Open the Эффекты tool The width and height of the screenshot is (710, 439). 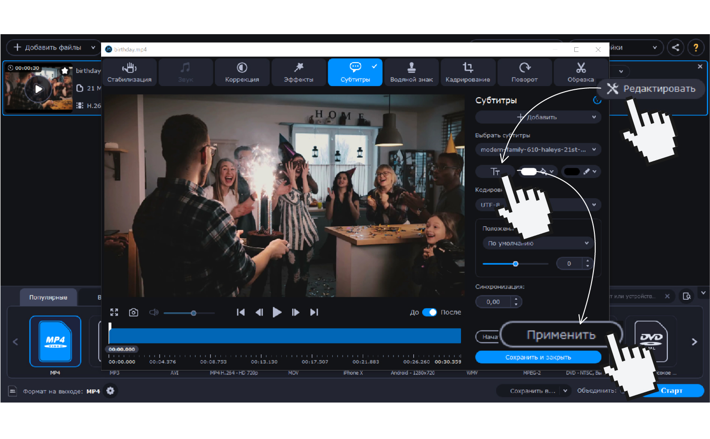(299, 72)
